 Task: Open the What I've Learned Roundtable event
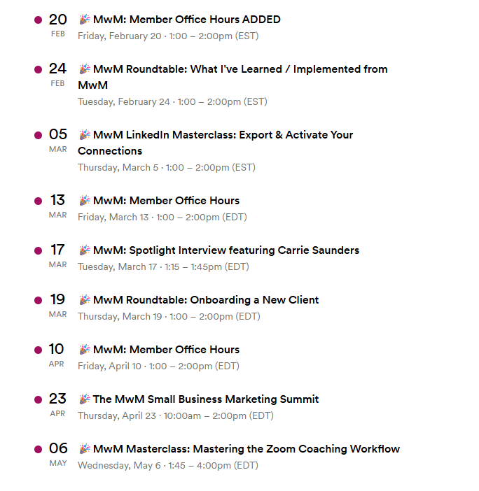(x=239, y=69)
